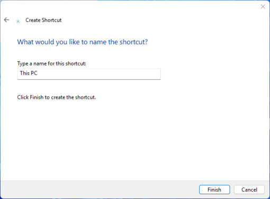The height and width of the screenshot is (199, 270).
Task: Cancel the shortcut creation
Action: (x=249, y=189)
